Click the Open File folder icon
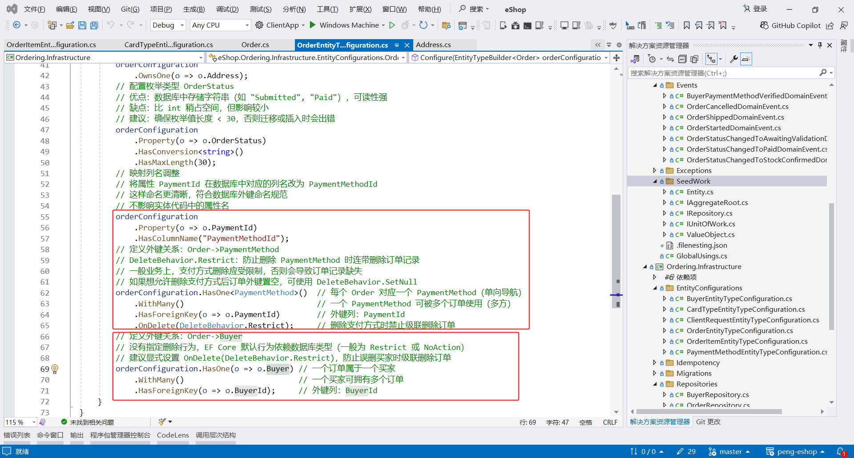The width and height of the screenshot is (854, 458). (70, 25)
